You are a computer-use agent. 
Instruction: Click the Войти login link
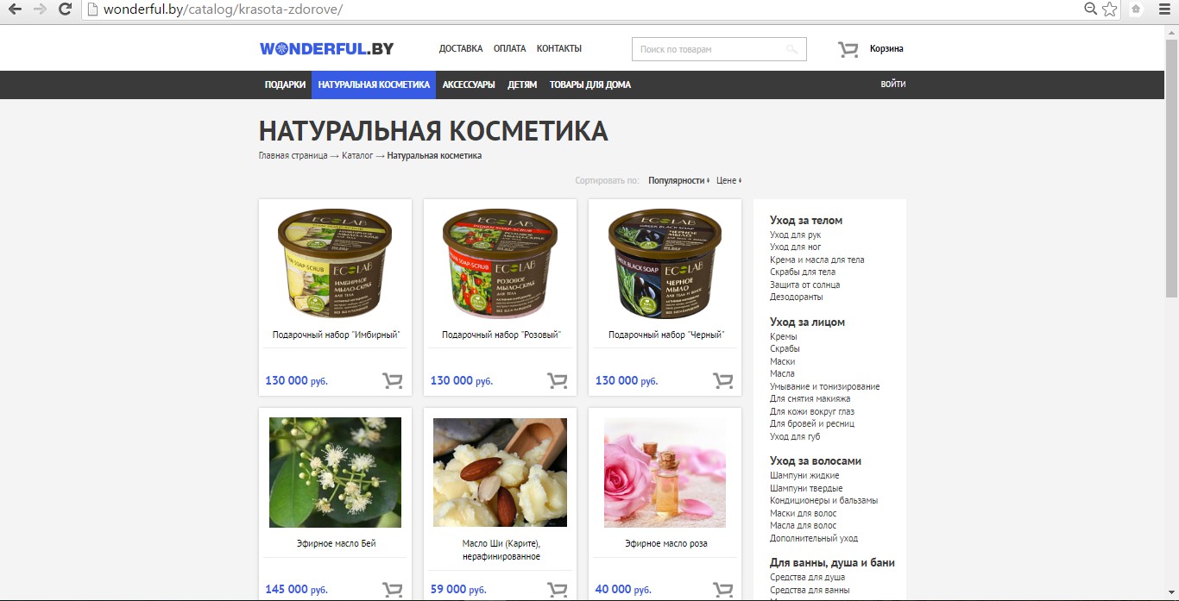[893, 85]
